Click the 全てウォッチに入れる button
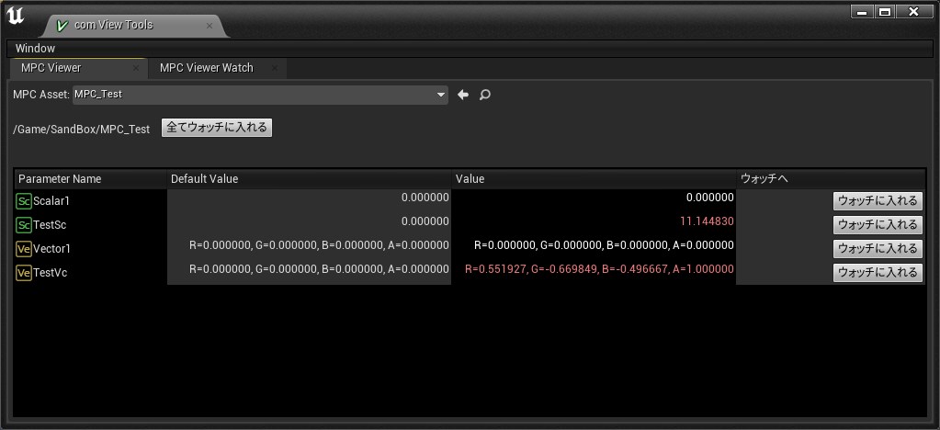The image size is (940, 430). (x=217, y=128)
